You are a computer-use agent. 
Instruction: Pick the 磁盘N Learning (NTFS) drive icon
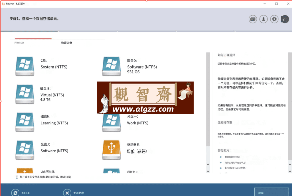pos(25,122)
